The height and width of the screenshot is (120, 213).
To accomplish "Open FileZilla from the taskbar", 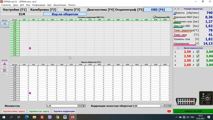I will [x=42, y=117].
